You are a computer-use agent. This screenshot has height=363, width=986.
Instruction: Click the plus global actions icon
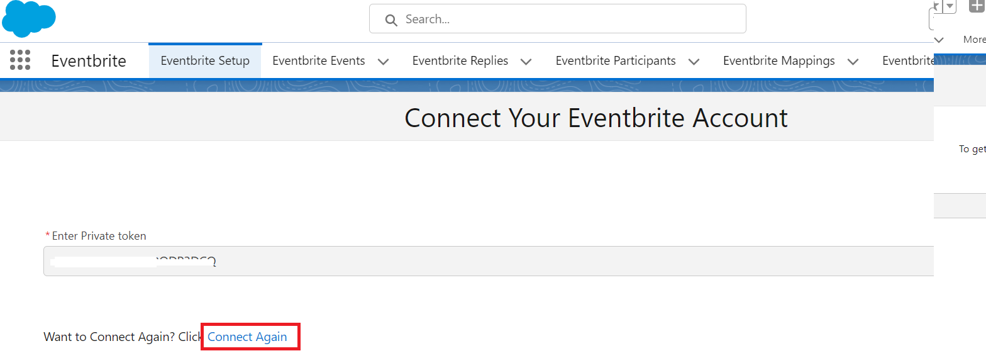pos(977,6)
